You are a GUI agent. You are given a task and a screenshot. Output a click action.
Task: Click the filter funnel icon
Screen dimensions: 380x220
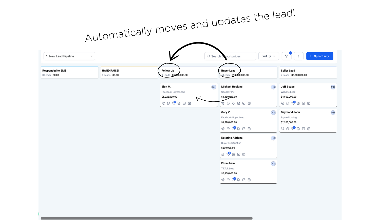(x=287, y=56)
